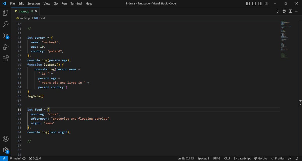Open the File menu
This screenshot has height=161, width=302.
[x=13, y=4]
